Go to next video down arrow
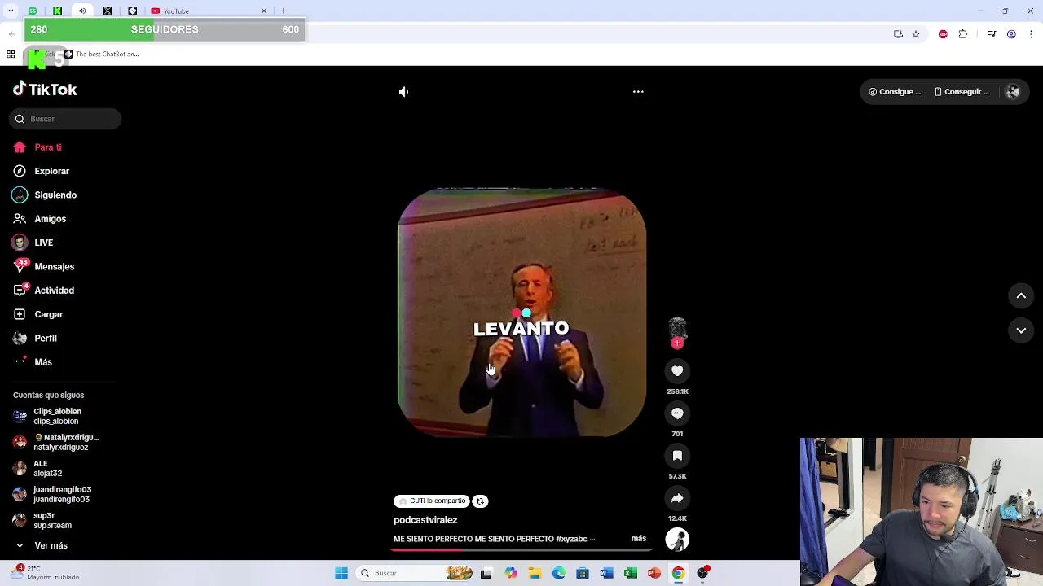This screenshot has width=1043, height=586. (1021, 330)
